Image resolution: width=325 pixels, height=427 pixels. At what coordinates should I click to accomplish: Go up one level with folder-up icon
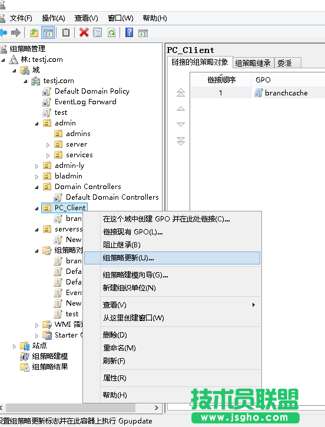tap(34, 33)
